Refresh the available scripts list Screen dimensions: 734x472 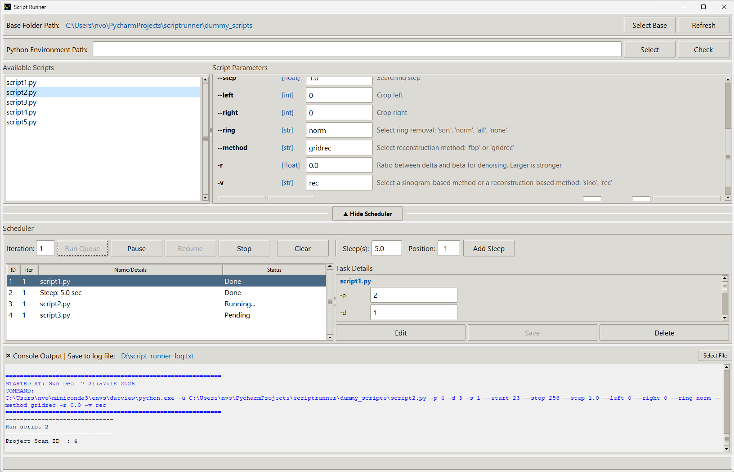tap(703, 25)
